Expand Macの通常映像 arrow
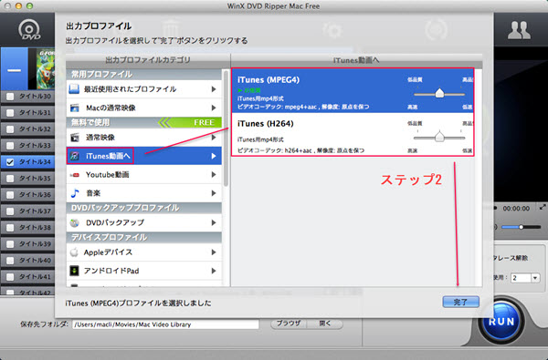The height and width of the screenshot is (360, 548). pos(214,108)
